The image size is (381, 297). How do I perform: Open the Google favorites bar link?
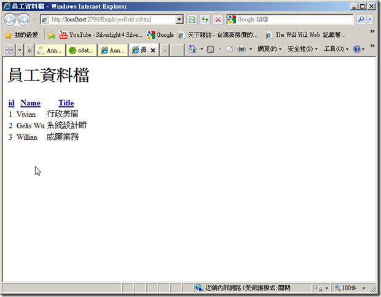160,35
